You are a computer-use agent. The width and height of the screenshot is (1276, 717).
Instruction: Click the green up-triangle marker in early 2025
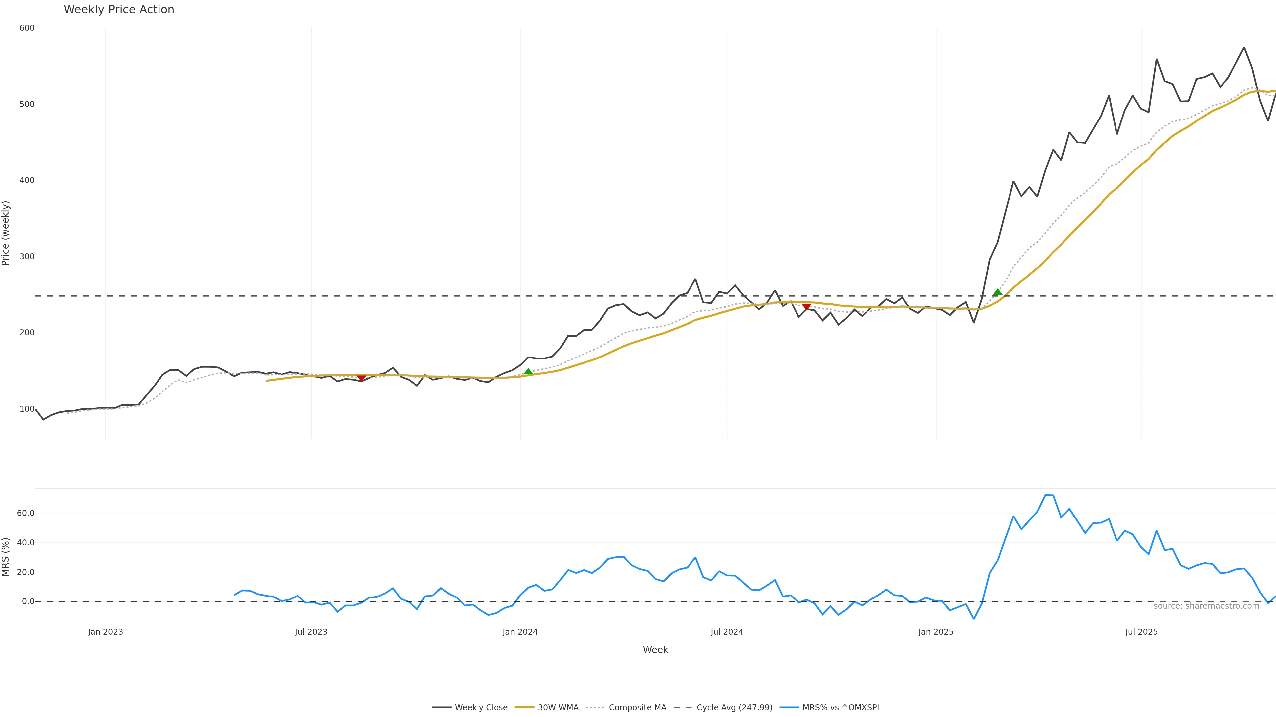[998, 292]
